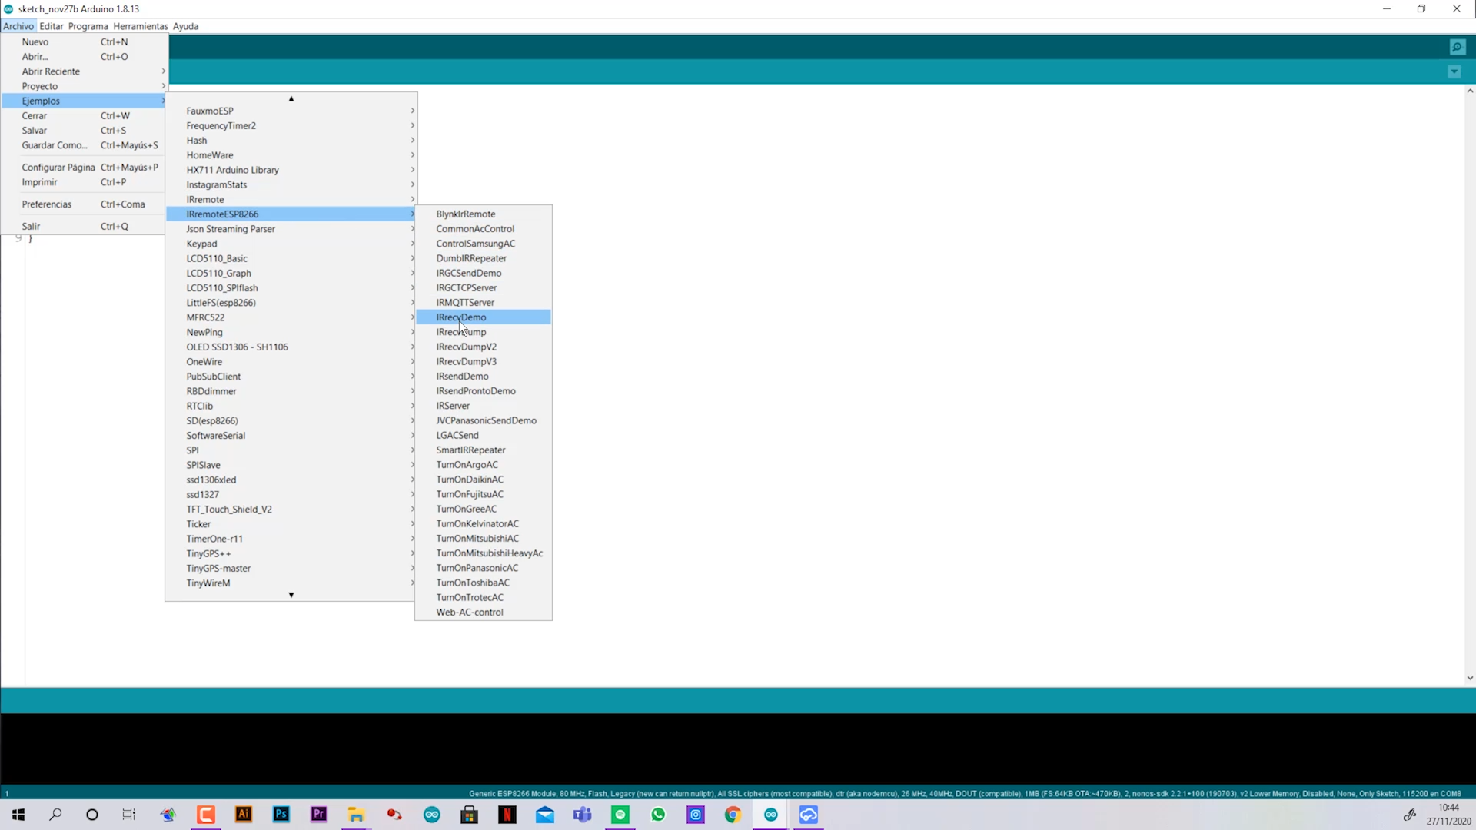Select Cerrar in the Archivo menu
Image resolution: width=1476 pixels, height=830 pixels.
click(83, 116)
